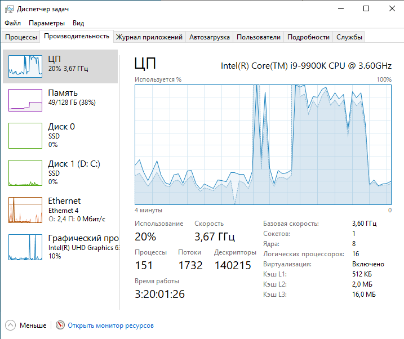The width and height of the screenshot is (404, 339).
Task: Open the Вид menu
Action: click(x=78, y=23)
